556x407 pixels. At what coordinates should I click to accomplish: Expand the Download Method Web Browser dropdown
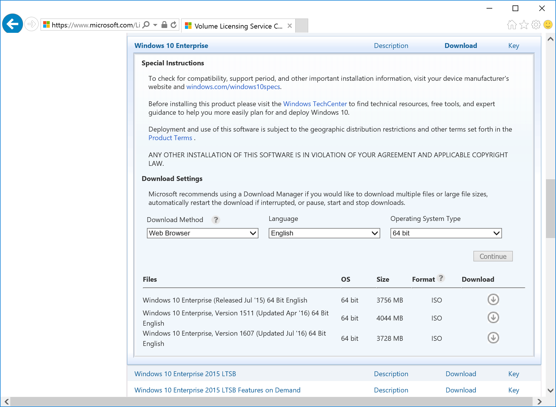click(203, 233)
